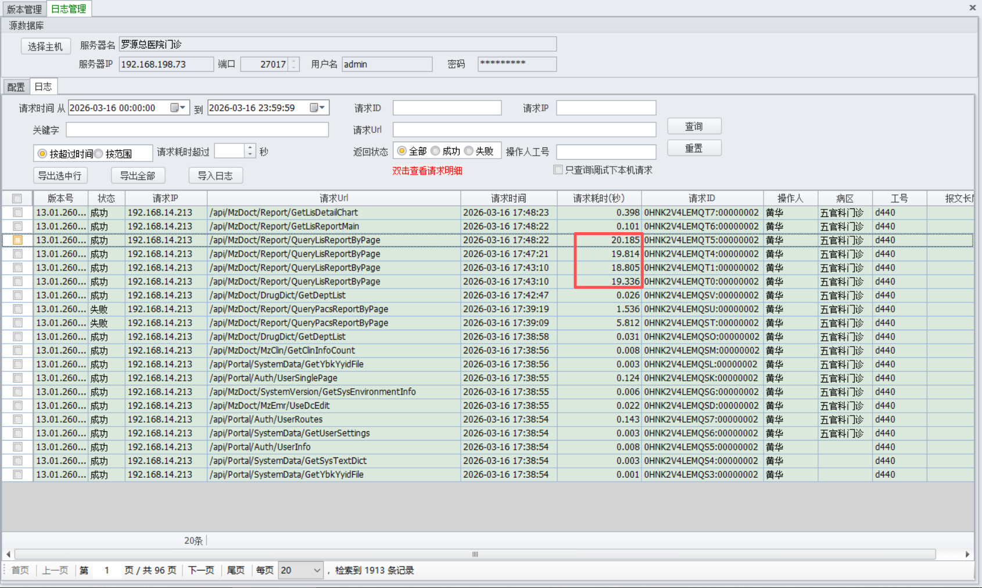Image resolution: width=982 pixels, height=588 pixels.
Task: Reset filters with the 重置 button
Action: 694,148
